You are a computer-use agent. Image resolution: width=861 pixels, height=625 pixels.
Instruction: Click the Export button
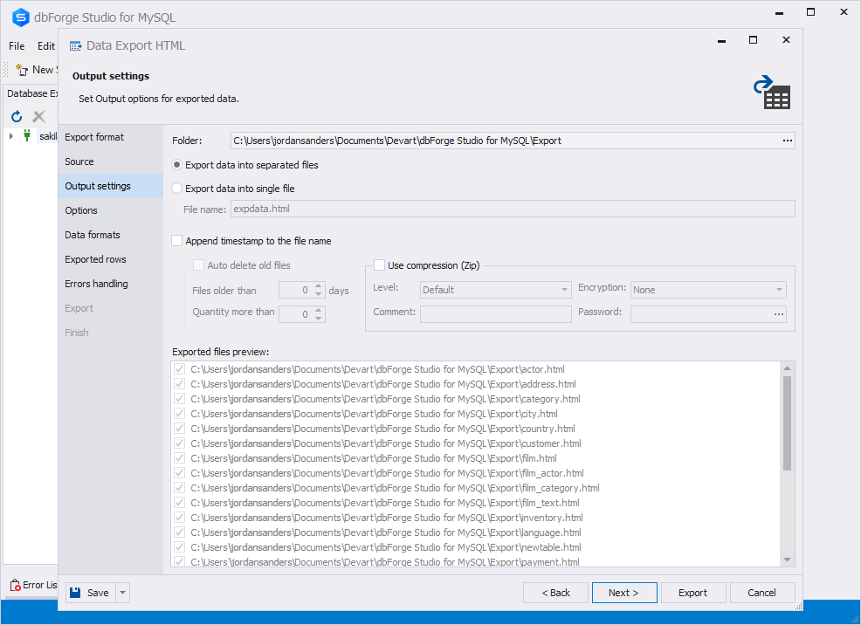tap(693, 593)
